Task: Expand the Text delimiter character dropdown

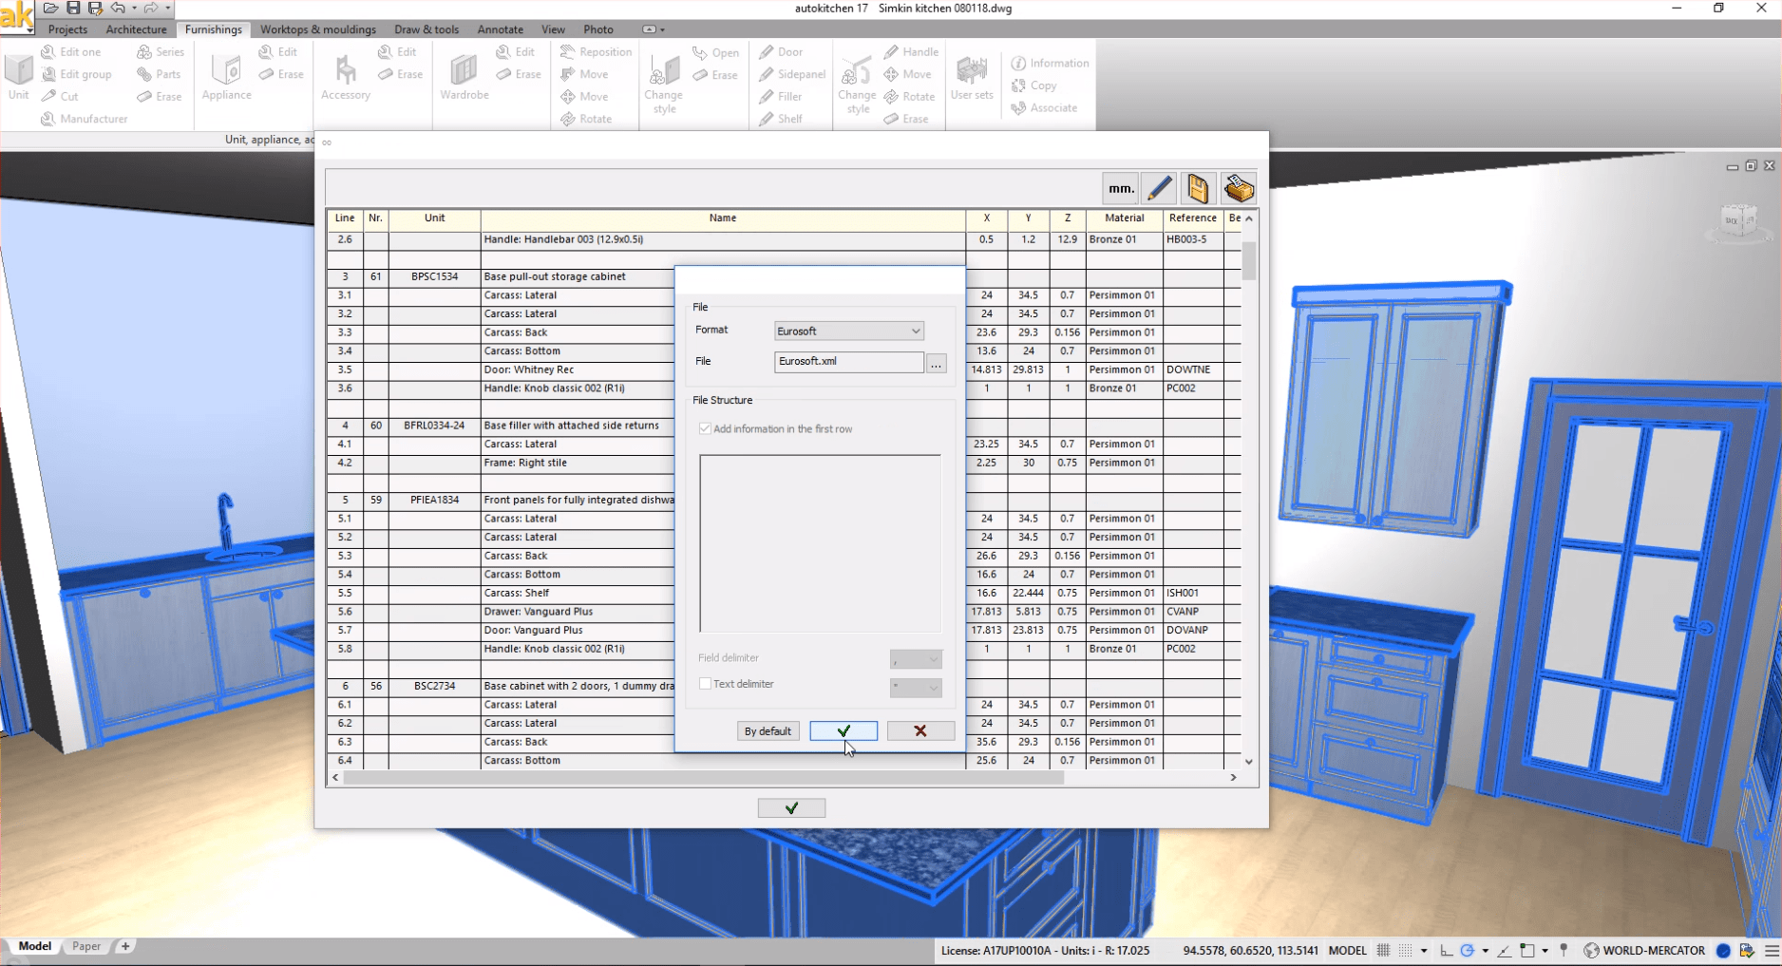Action: pyautogui.click(x=916, y=687)
